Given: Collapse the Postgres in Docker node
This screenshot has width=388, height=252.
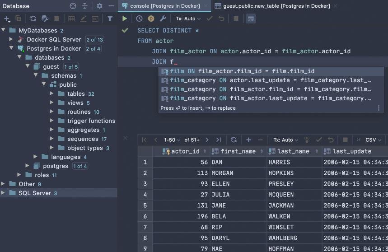Looking at the screenshot, I should tap(11, 48).
